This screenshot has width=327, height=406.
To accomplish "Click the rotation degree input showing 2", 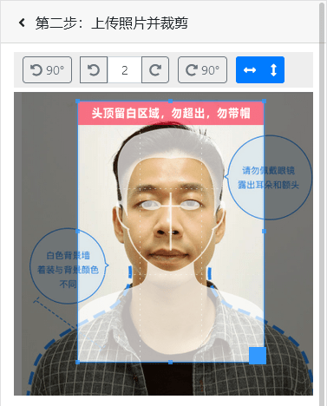I will (125, 69).
